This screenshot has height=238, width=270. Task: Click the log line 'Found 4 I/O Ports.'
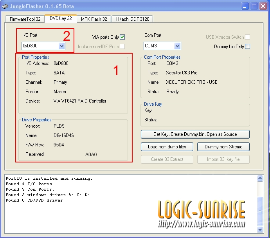pyautogui.click(x=30, y=184)
